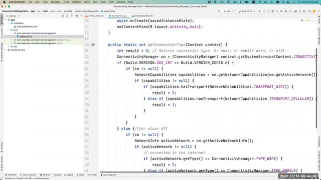
Task: Open the Build menu
Action: (87, 2)
